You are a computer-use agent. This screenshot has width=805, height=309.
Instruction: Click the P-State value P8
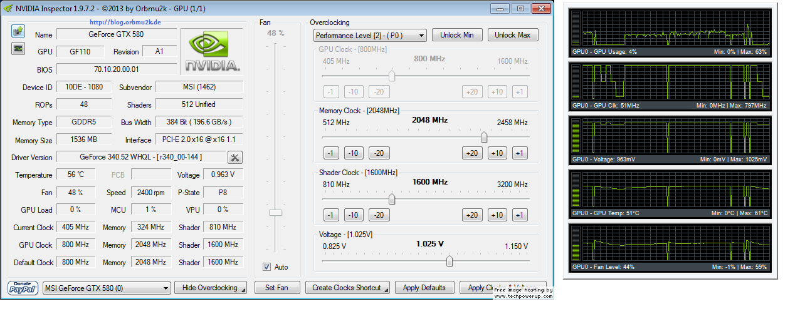coord(223,193)
